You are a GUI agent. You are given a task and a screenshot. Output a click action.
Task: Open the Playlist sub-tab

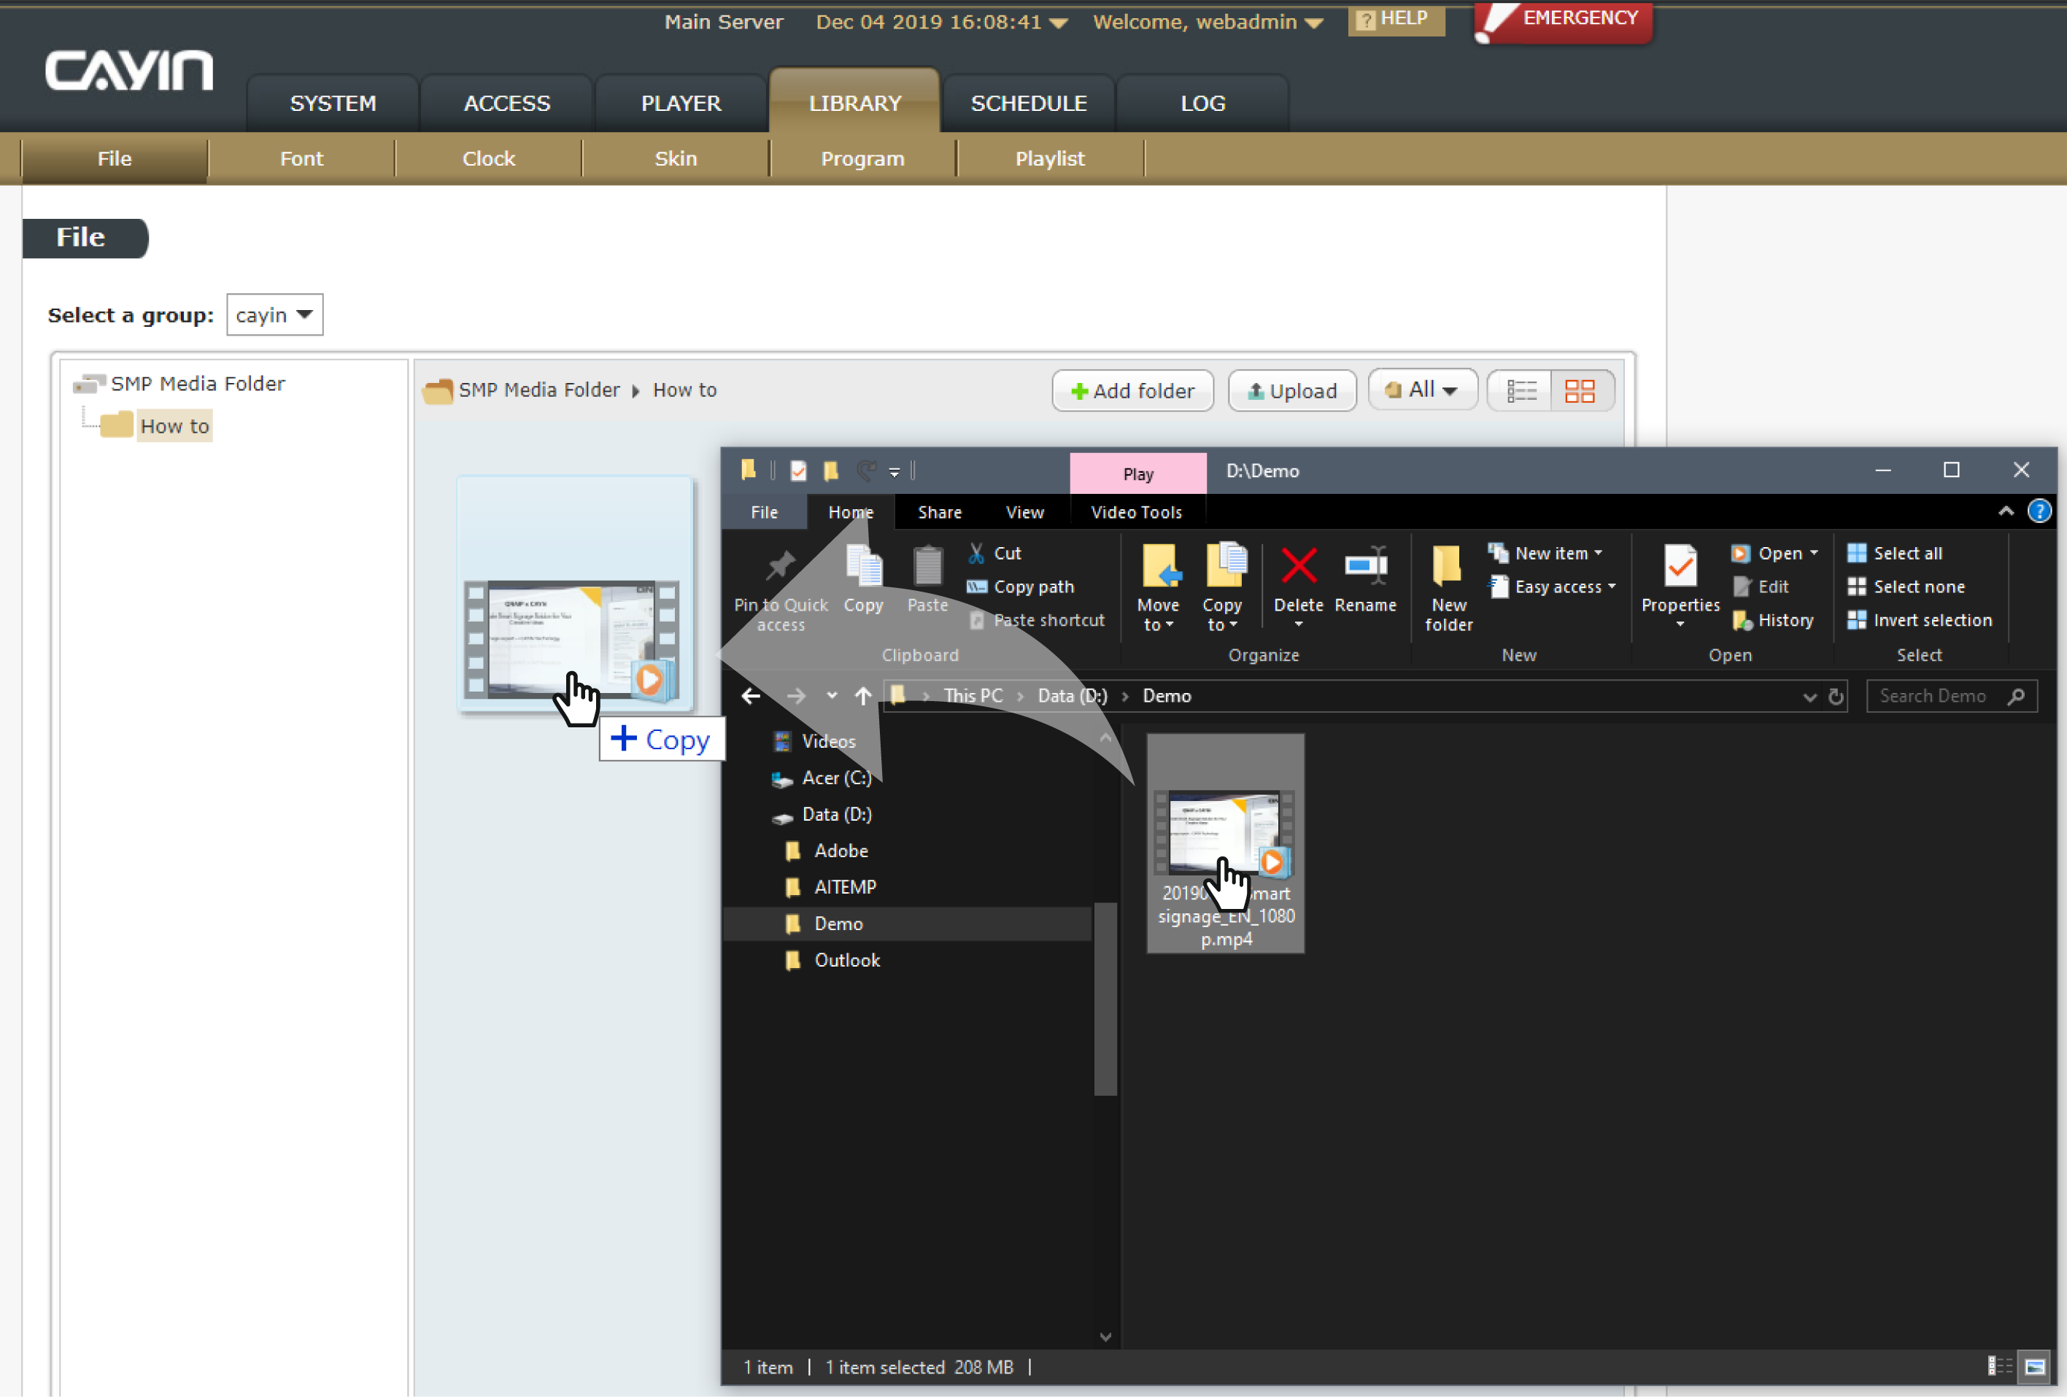[1049, 158]
